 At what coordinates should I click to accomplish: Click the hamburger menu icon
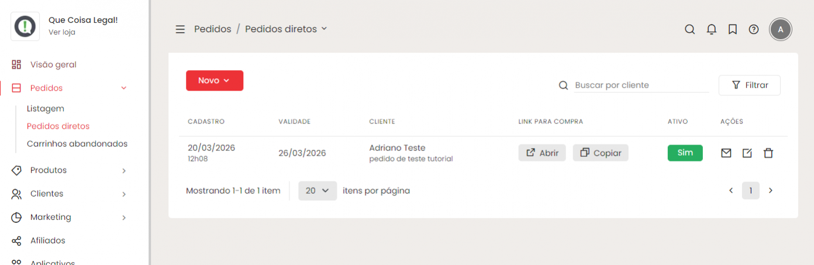tap(180, 29)
